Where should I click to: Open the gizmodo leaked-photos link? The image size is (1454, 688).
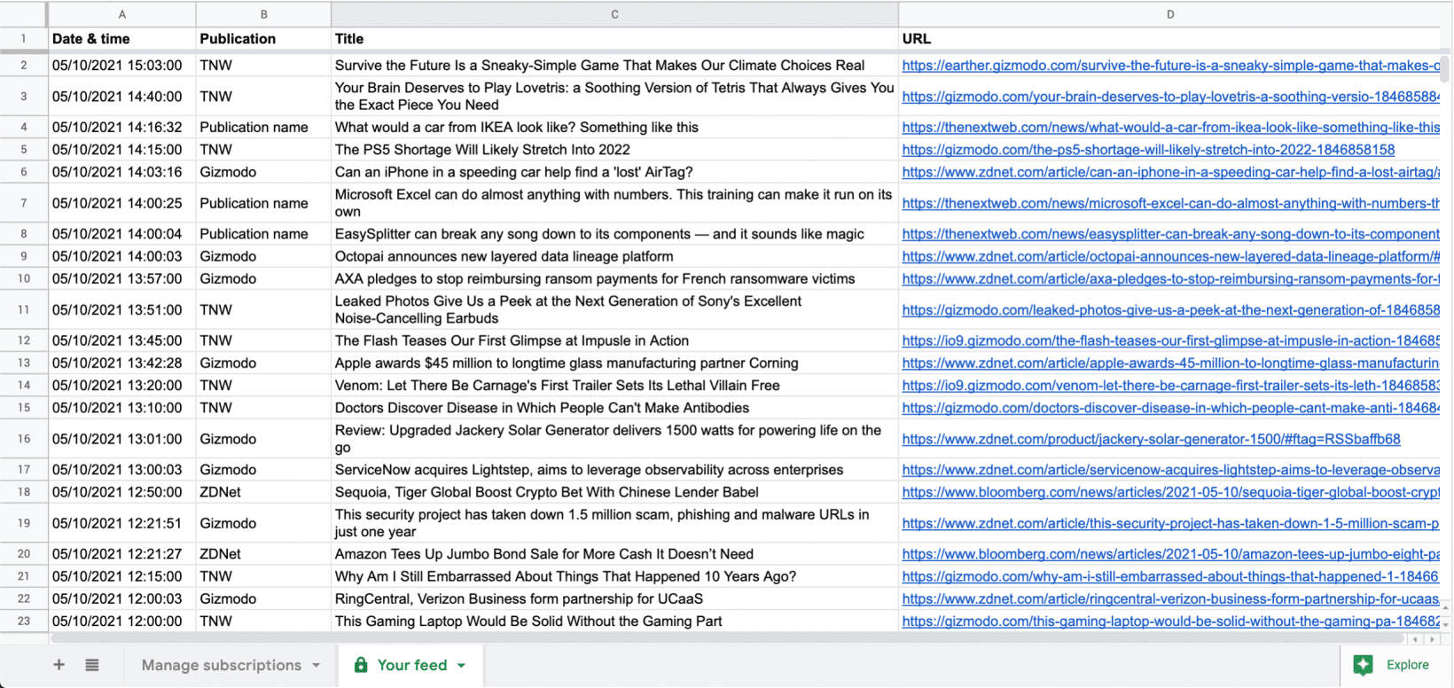pyautogui.click(x=1171, y=310)
